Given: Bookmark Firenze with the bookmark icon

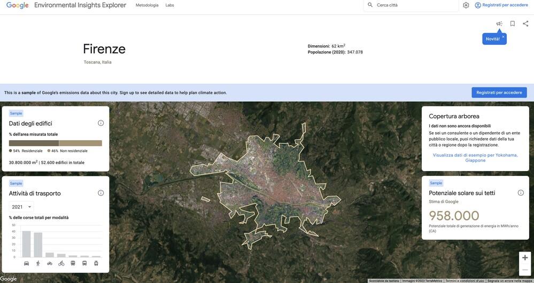Looking at the screenshot, I should coord(513,23).
